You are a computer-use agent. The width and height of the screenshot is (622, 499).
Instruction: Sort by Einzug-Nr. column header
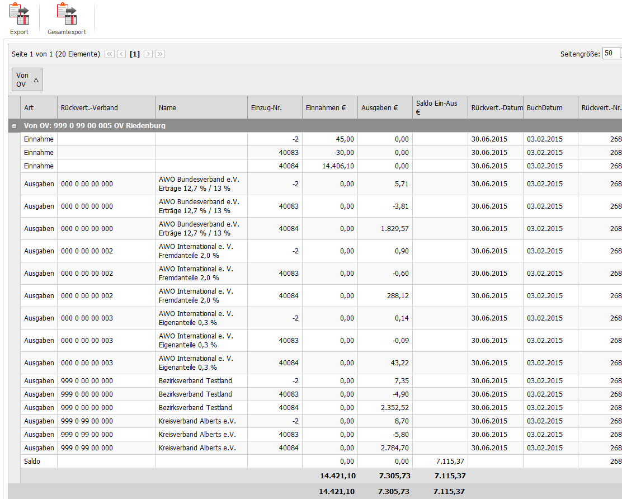click(x=275, y=107)
